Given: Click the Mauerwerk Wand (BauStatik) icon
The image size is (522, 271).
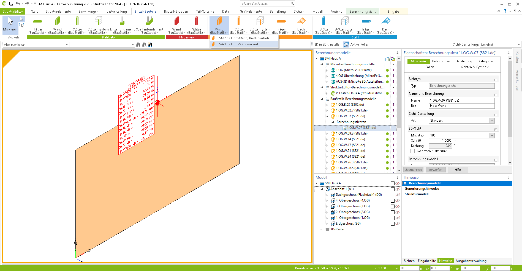Looking at the screenshot, I should click(176, 22).
